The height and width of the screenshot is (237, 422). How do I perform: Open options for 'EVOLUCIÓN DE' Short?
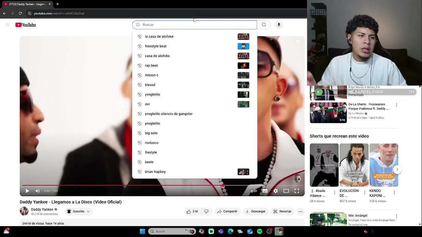[x=365, y=193]
